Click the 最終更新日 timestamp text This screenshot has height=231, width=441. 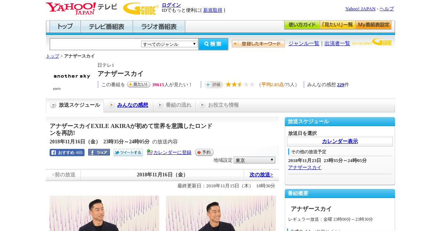coord(226,186)
